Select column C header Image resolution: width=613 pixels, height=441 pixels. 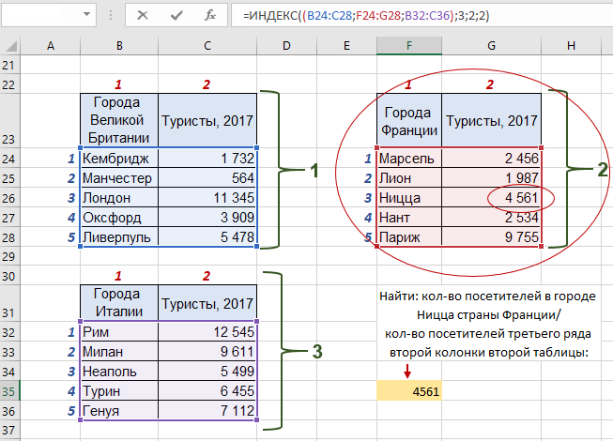tap(207, 45)
